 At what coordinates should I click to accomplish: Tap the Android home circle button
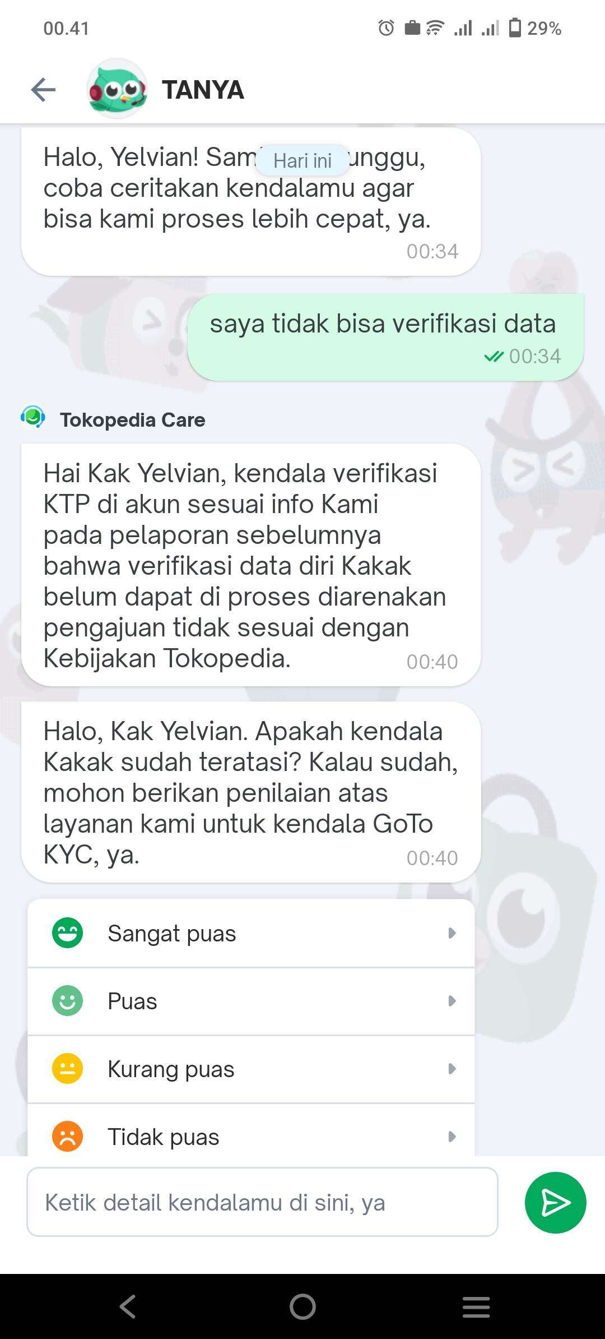coord(302,1306)
